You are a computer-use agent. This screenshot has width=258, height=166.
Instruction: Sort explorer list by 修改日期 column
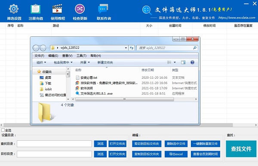tap(148, 70)
